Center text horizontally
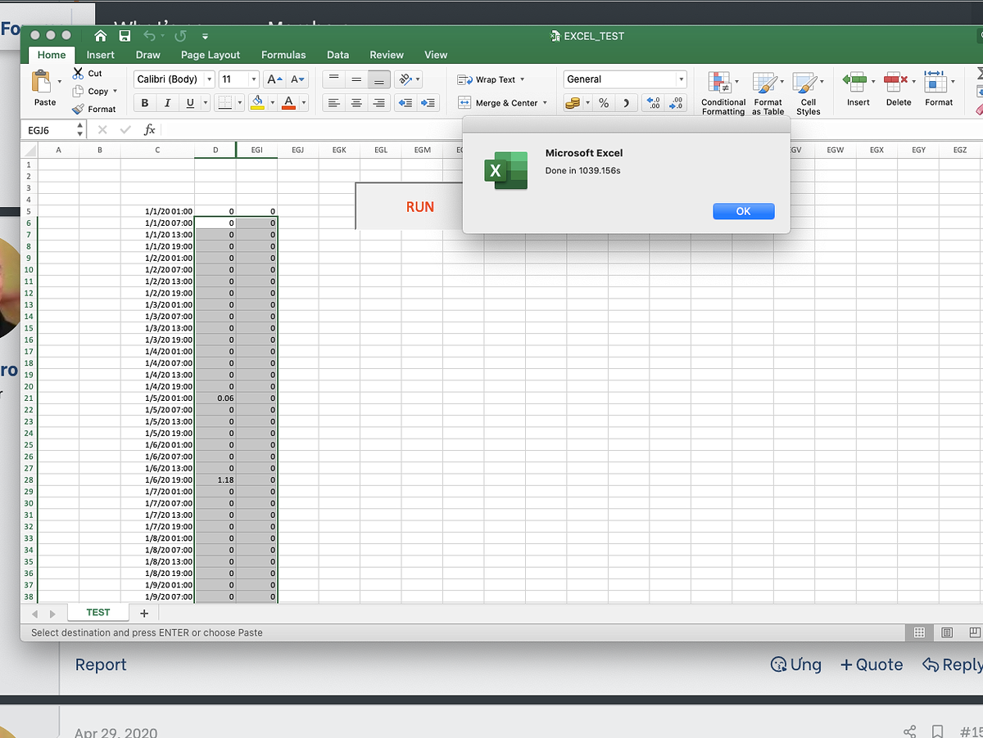 [356, 103]
